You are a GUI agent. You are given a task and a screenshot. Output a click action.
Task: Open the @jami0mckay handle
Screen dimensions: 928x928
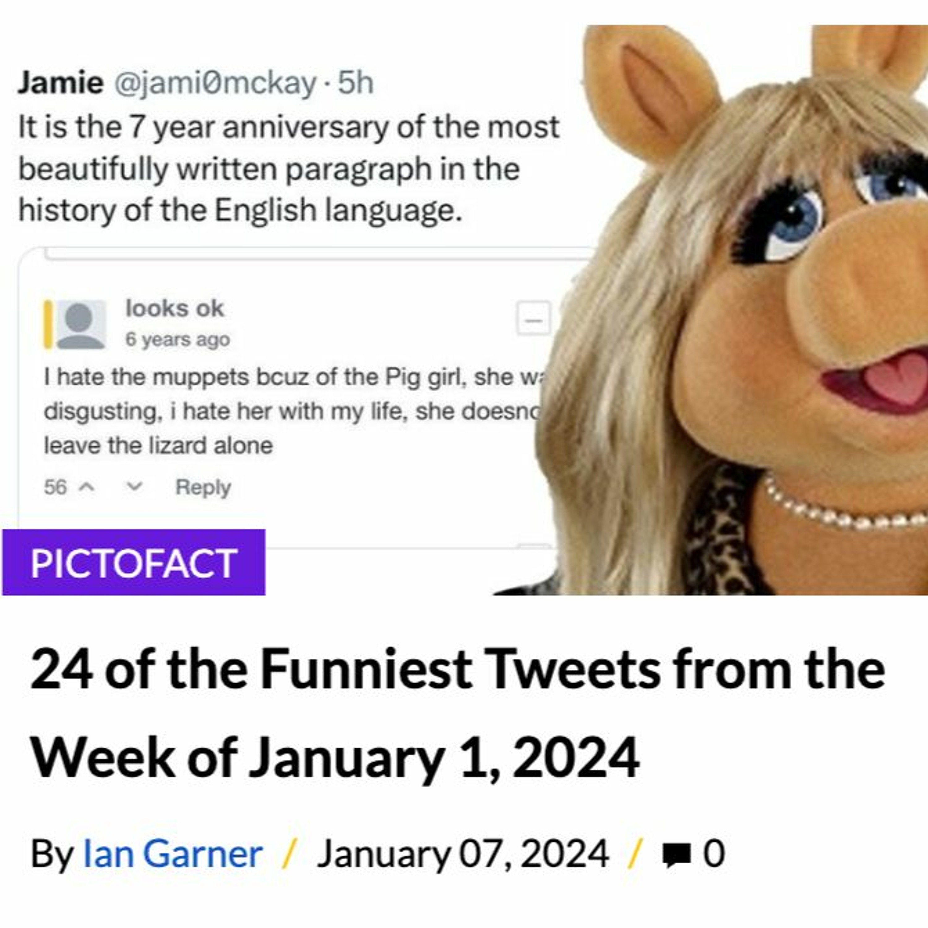(215, 83)
